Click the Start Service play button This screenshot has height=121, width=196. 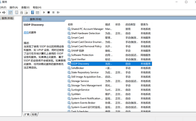(x=44, y=12)
